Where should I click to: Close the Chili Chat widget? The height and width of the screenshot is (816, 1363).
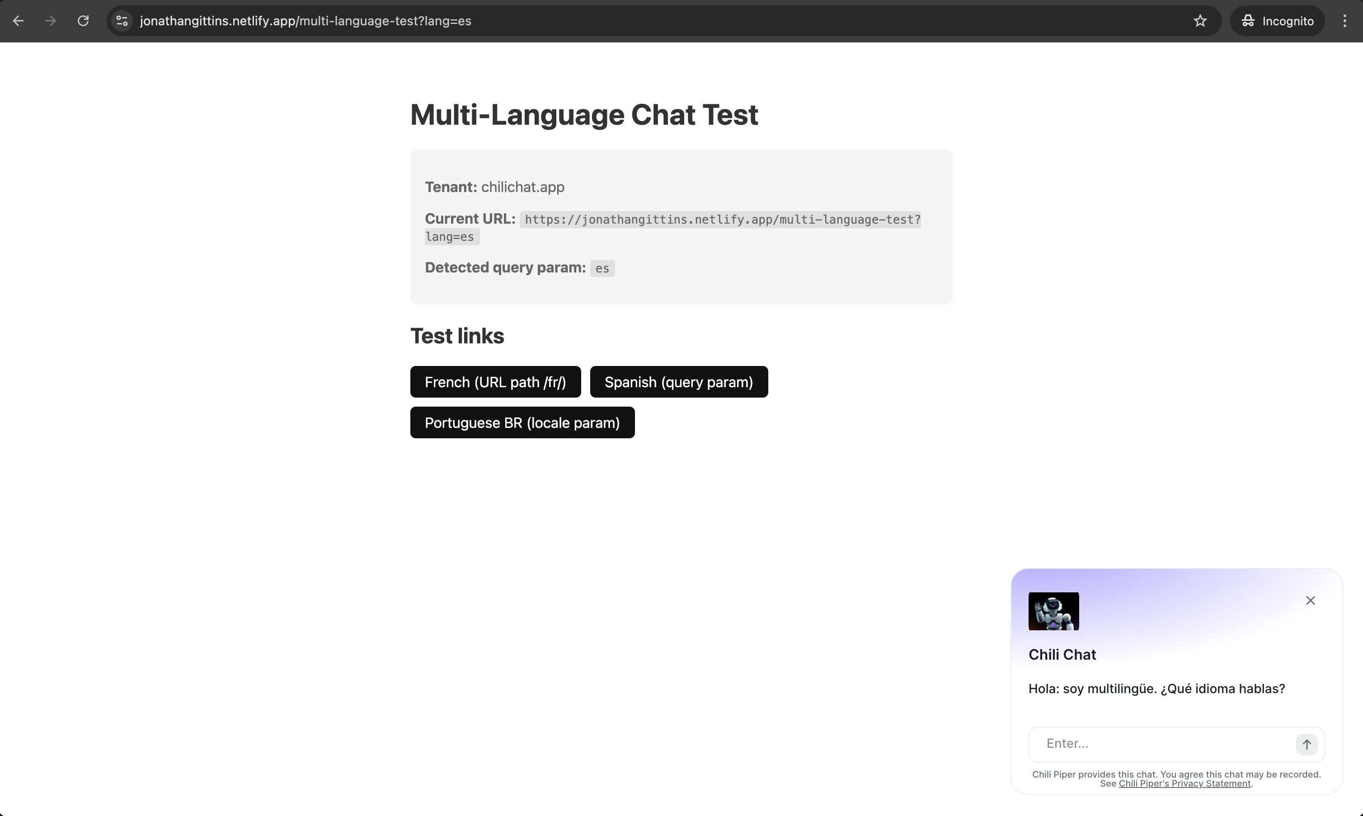pyautogui.click(x=1310, y=600)
